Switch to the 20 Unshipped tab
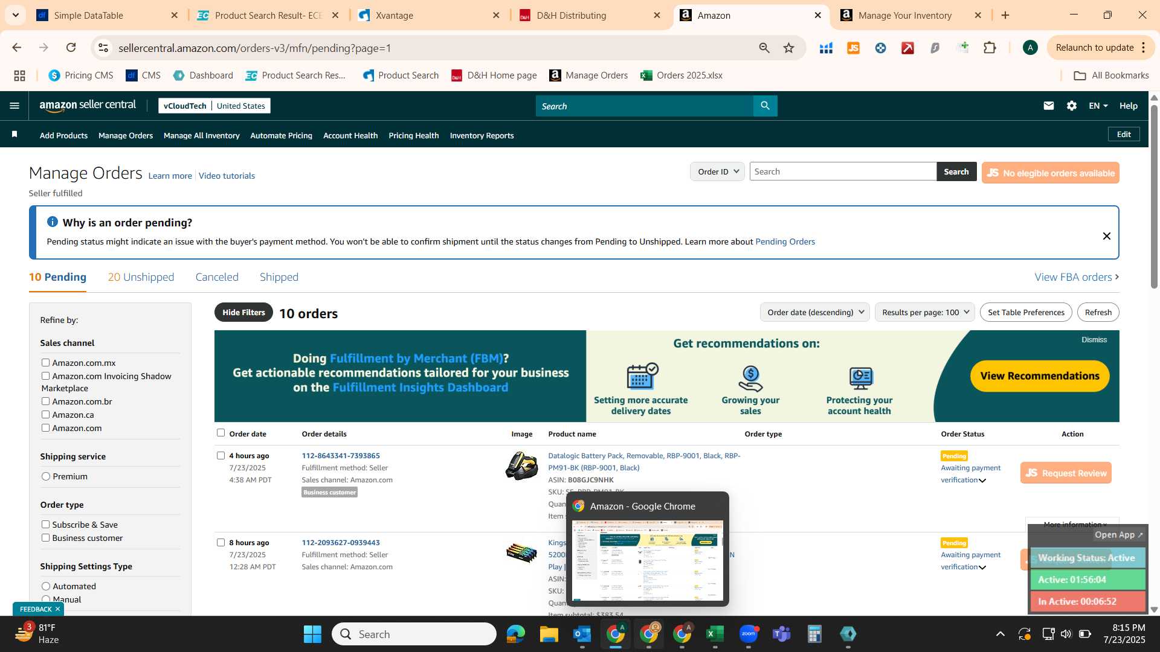Viewport: 1160px width, 652px height. (x=141, y=276)
